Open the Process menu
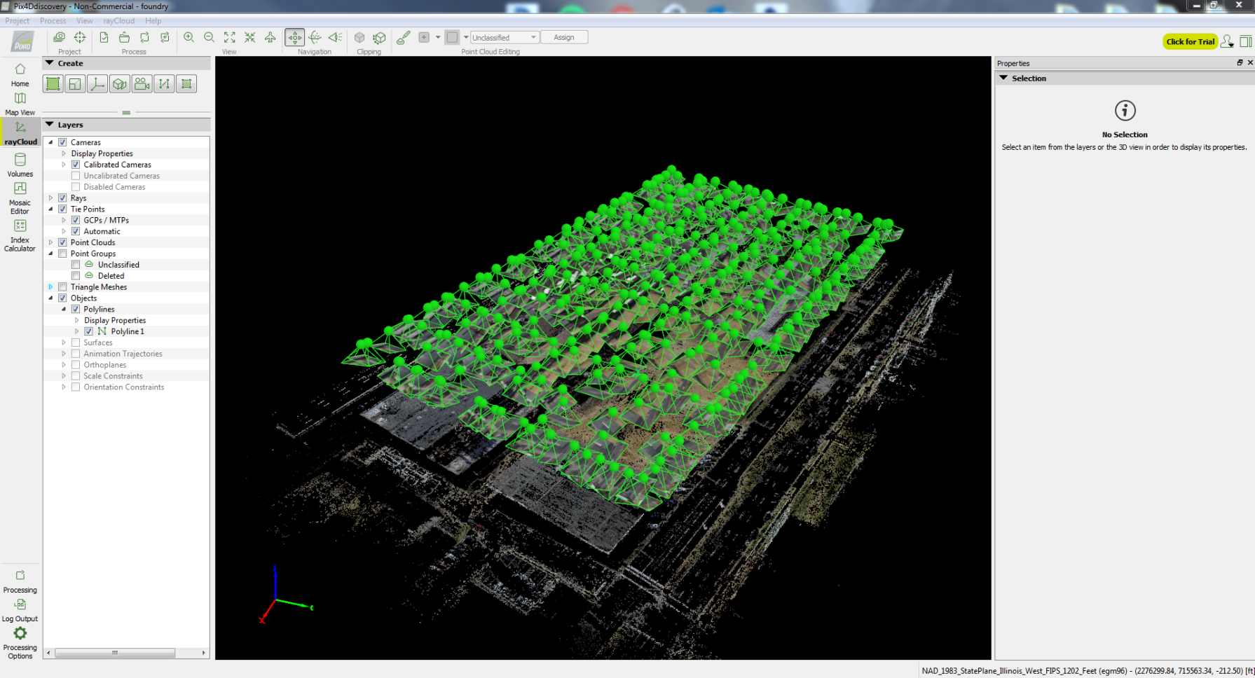The height and width of the screenshot is (678, 1255). click(x=53, y=21)
